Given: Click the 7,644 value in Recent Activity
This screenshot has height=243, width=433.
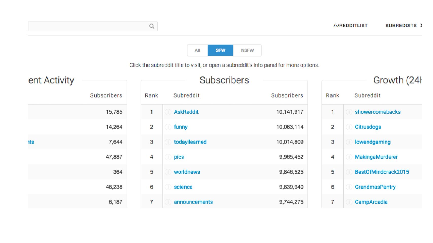Looking at the screenshot, I should (x=116, y=142).
